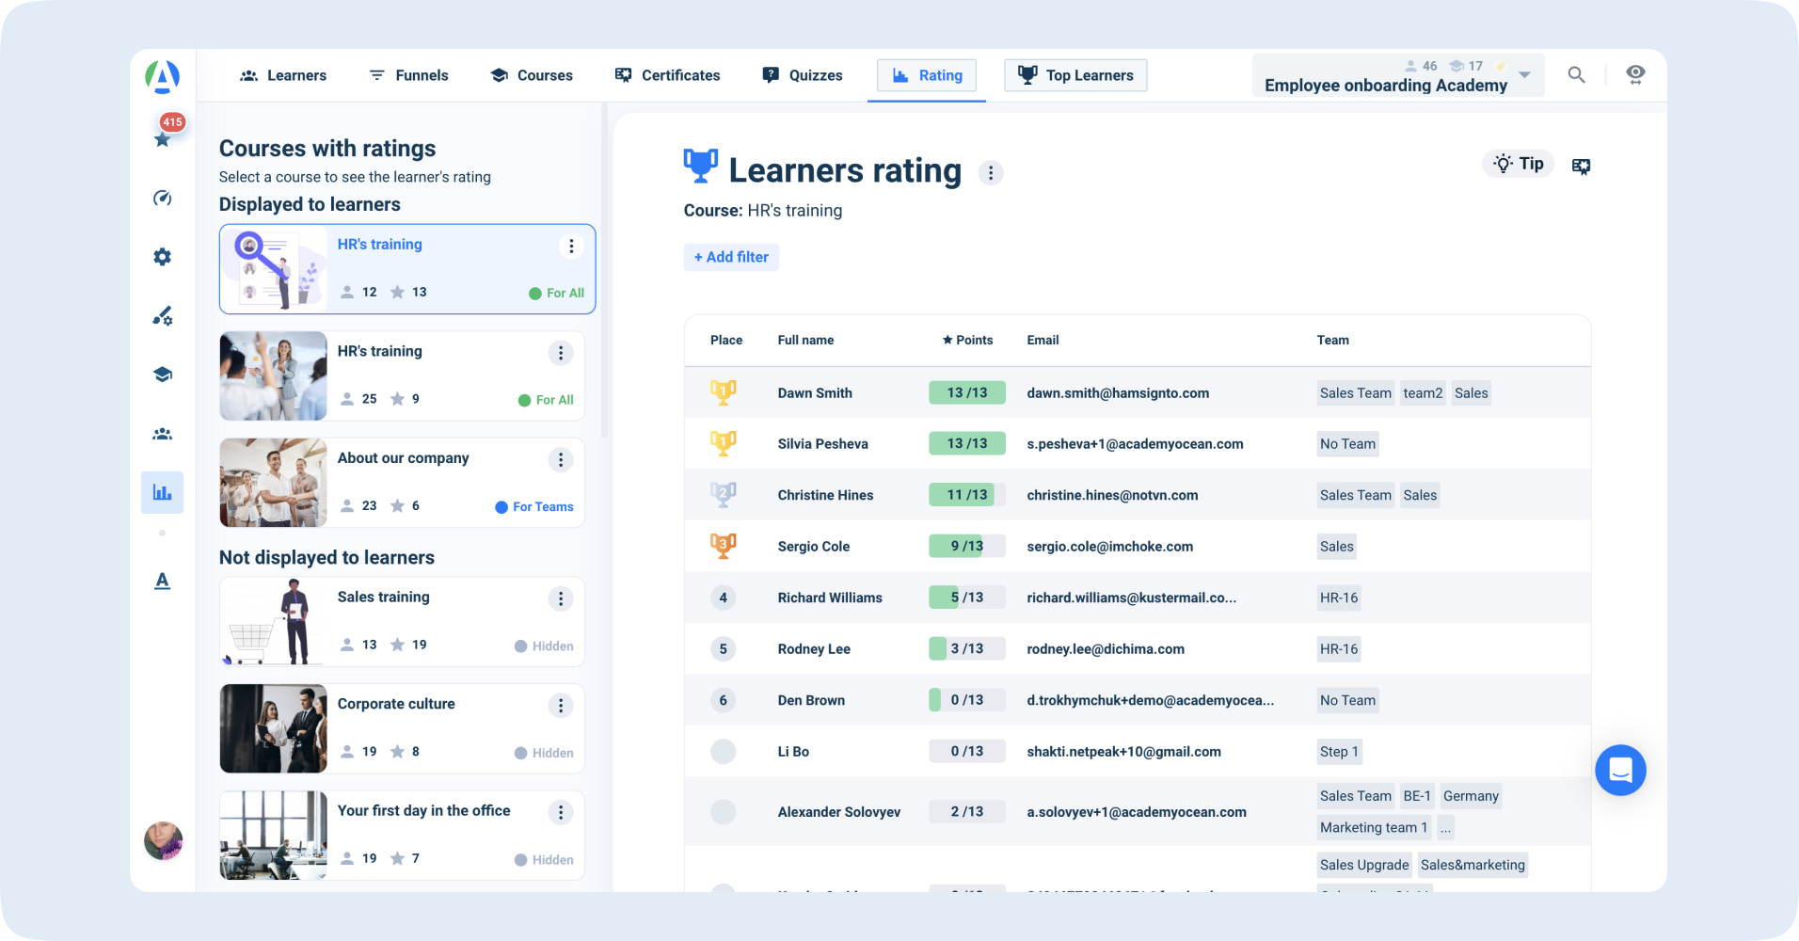The height and width of the screenshot is (941, 1799).
Task: Click the Tip button
Action: [x=1519, y=164]
